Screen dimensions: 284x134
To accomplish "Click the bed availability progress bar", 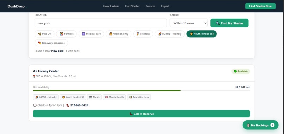I will [141, 91].
